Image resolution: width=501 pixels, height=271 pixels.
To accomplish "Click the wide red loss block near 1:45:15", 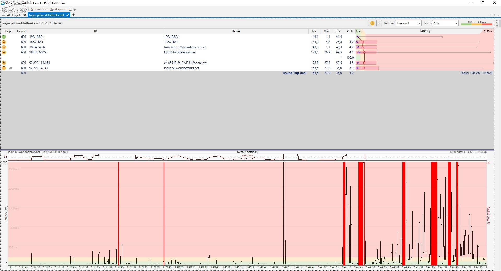I will (x=434, y=213).
